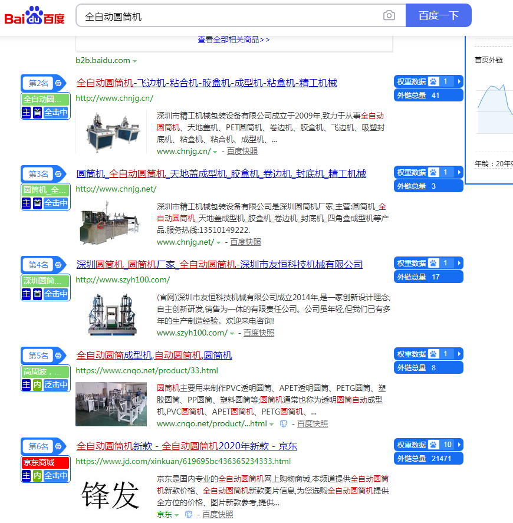Screen dimensions: 513x523
Task: Click the machine thumbnail for chnjg.net
Action: 111,223
